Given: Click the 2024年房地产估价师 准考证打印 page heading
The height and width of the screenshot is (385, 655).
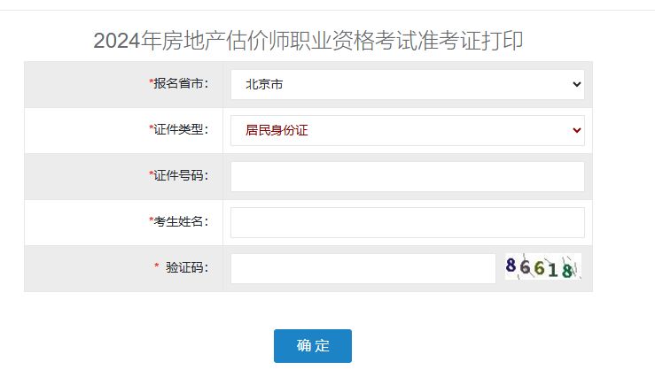Looking at the screenshot, I should coord(308,41).
